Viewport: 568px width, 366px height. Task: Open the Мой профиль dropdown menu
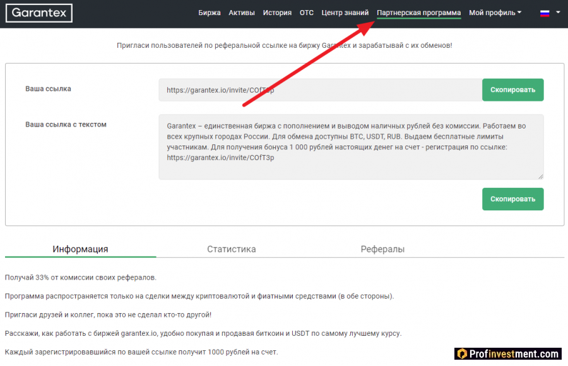point(495,13)
